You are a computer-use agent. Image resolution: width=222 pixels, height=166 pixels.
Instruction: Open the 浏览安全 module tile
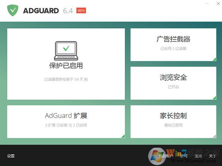tap(173, 83)
